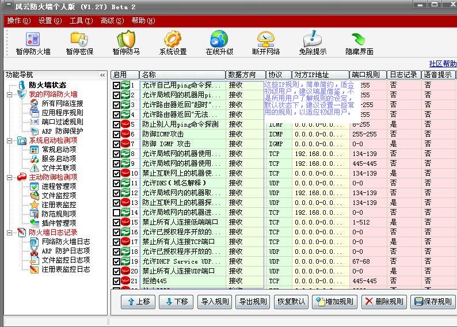Click the 下移 button

pos(176,302)
